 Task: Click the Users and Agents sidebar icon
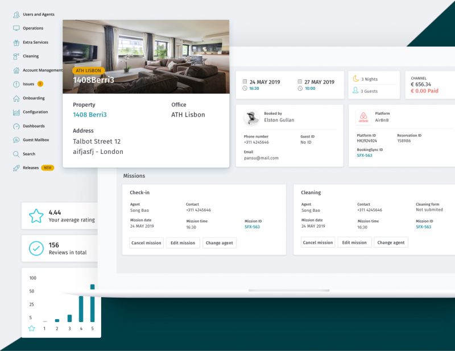(16, 14)
